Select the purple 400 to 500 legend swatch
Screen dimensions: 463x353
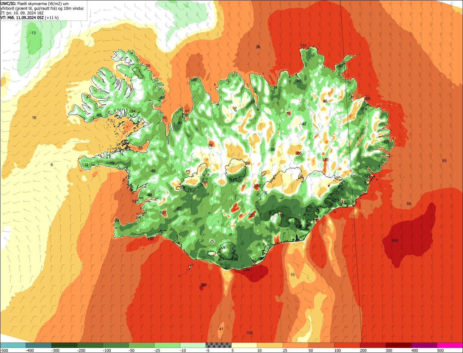[424, 345]
